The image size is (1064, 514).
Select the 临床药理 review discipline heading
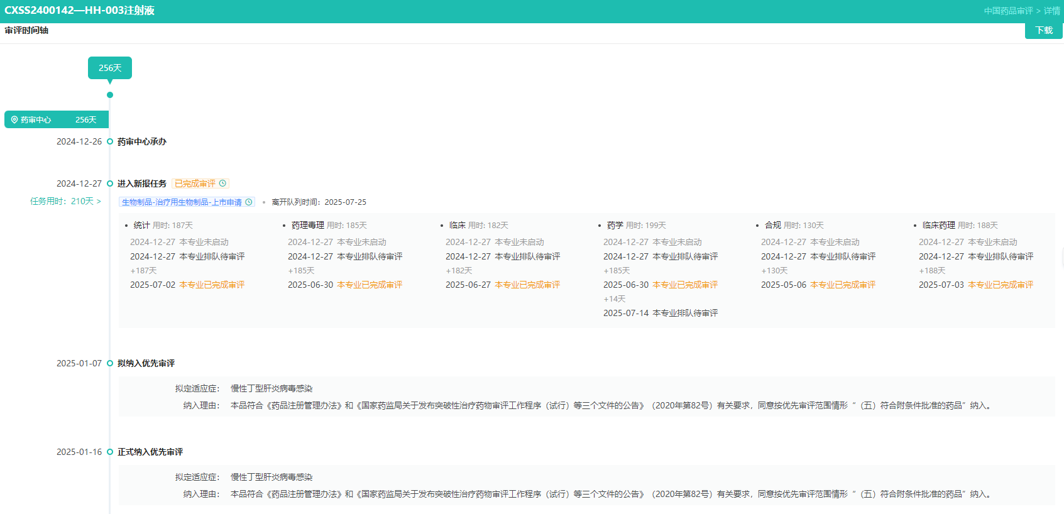coord(938,225)
